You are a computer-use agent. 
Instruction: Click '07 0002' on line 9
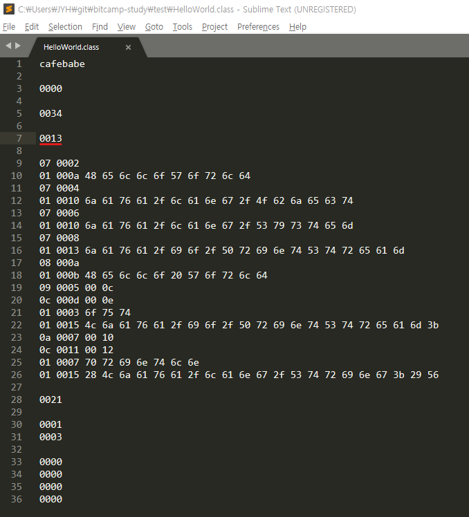[x=59, y=164]
